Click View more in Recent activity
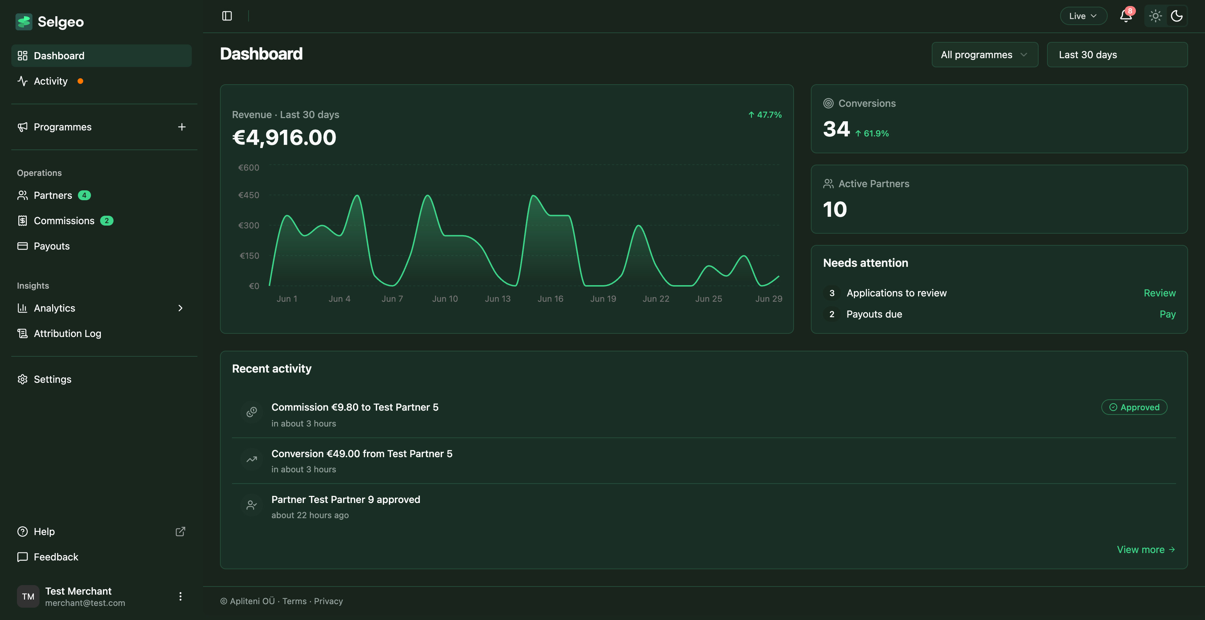 (1145, 550)
